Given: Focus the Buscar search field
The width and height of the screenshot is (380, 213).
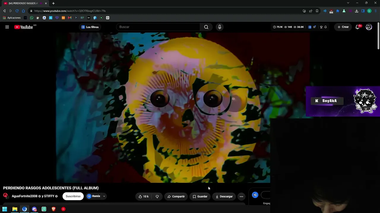Looking at the screenshot, I should tap(158, 27).
